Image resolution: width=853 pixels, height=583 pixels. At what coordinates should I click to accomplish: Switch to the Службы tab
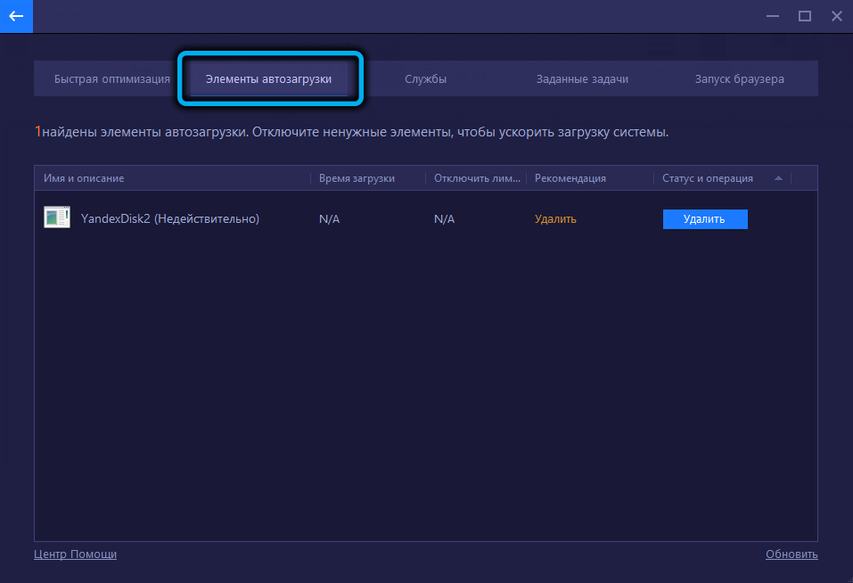(x=425, y=78)
